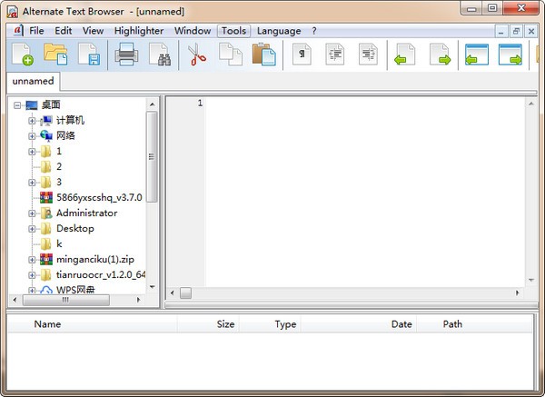The image size is (545, 397).
Task: Click the green left arrow icon
Action: click(402, 56)
